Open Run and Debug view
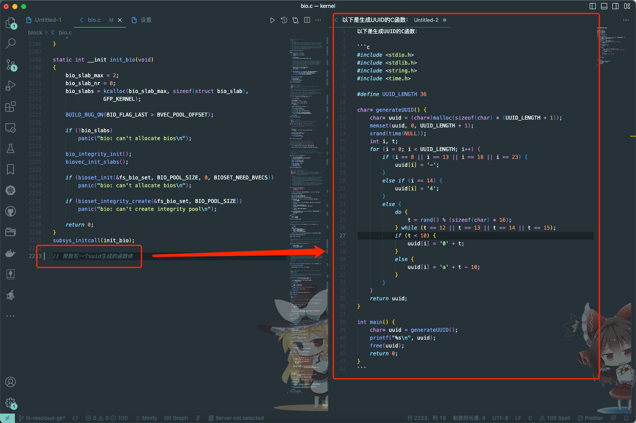 [x=10, y=86]
